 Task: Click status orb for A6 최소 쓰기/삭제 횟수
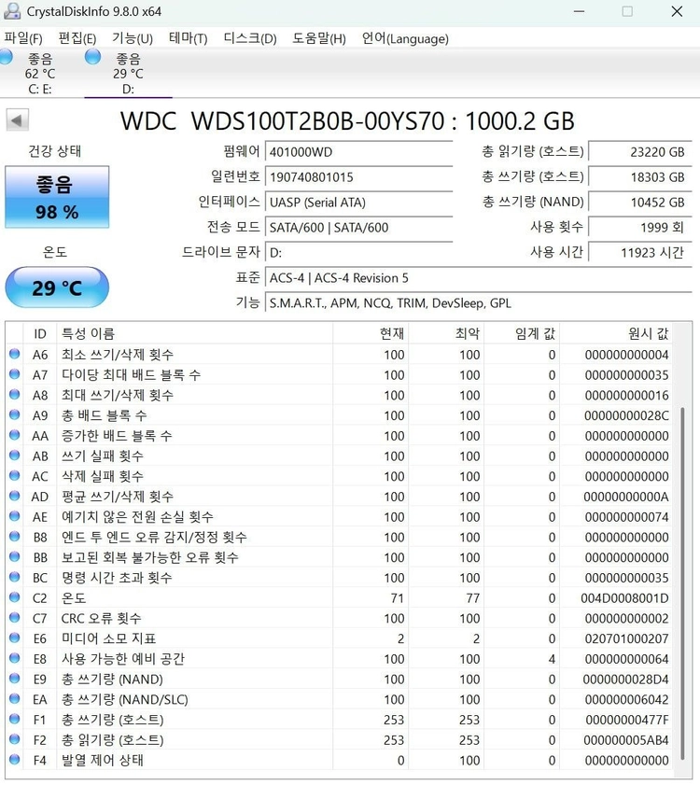click(15, 354)
